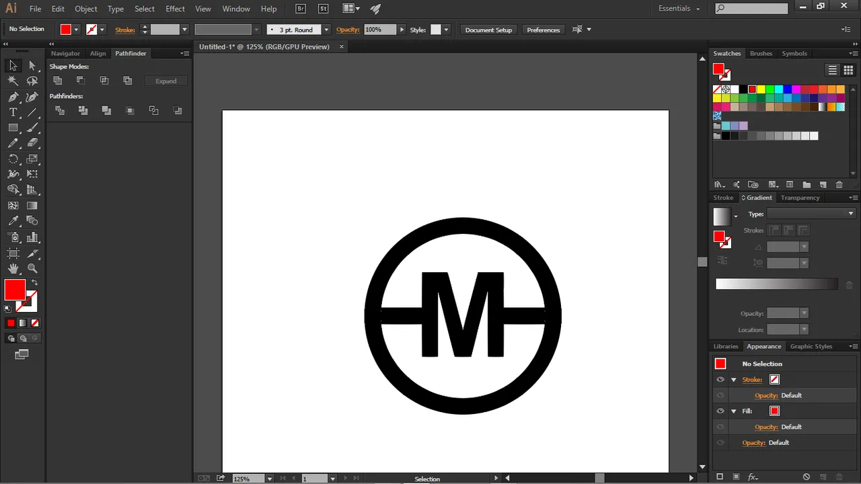The image size is (861, 484).
Task: Create a new color group folder
Action: pos(807,185)
